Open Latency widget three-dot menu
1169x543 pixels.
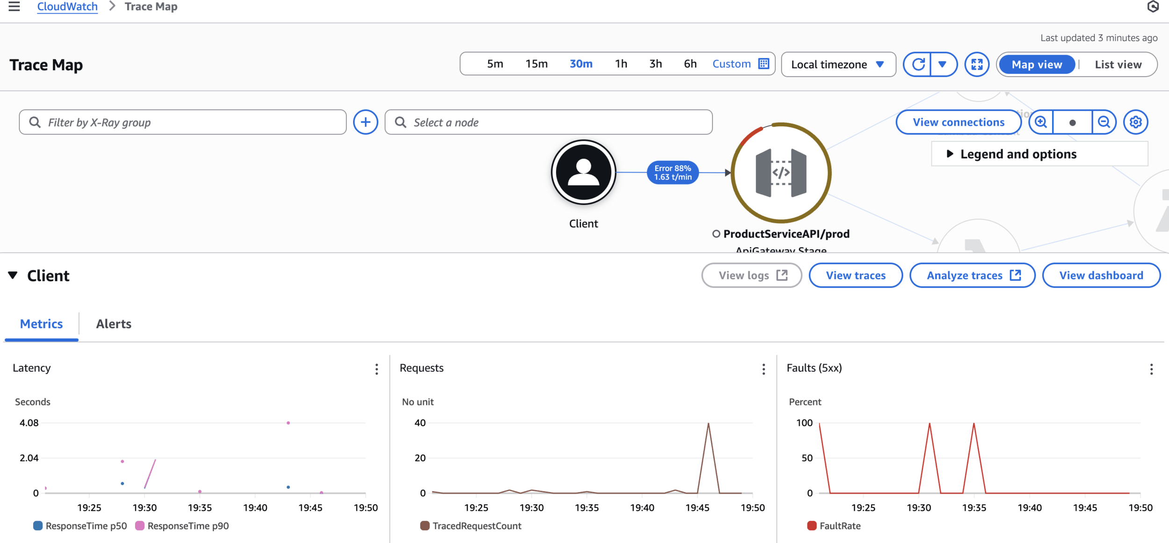(376, 369)
